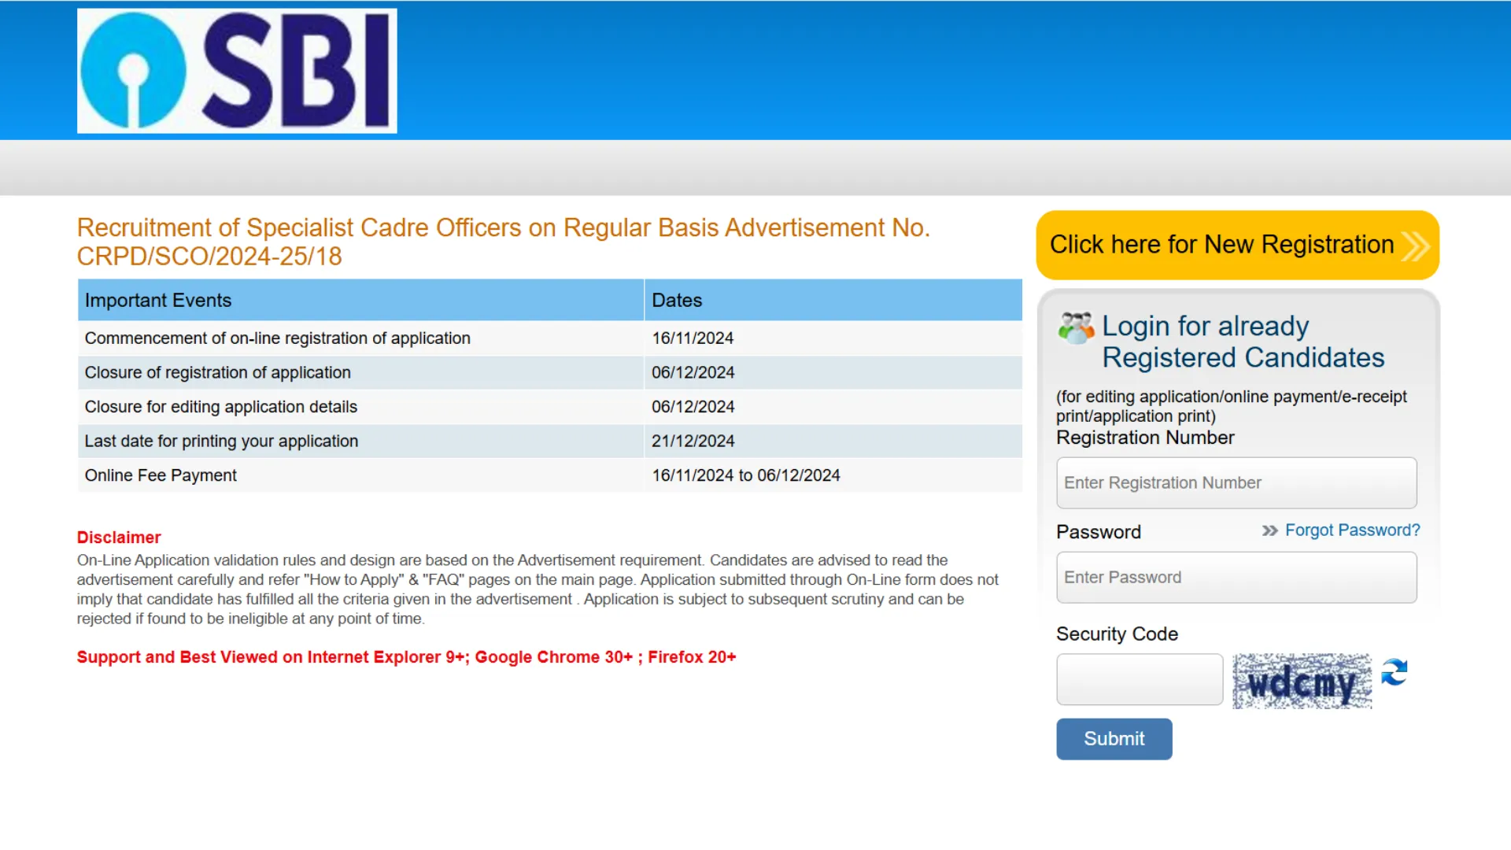Select the Online Fee Payment row label
The image size is (1511, 850).
161,475
